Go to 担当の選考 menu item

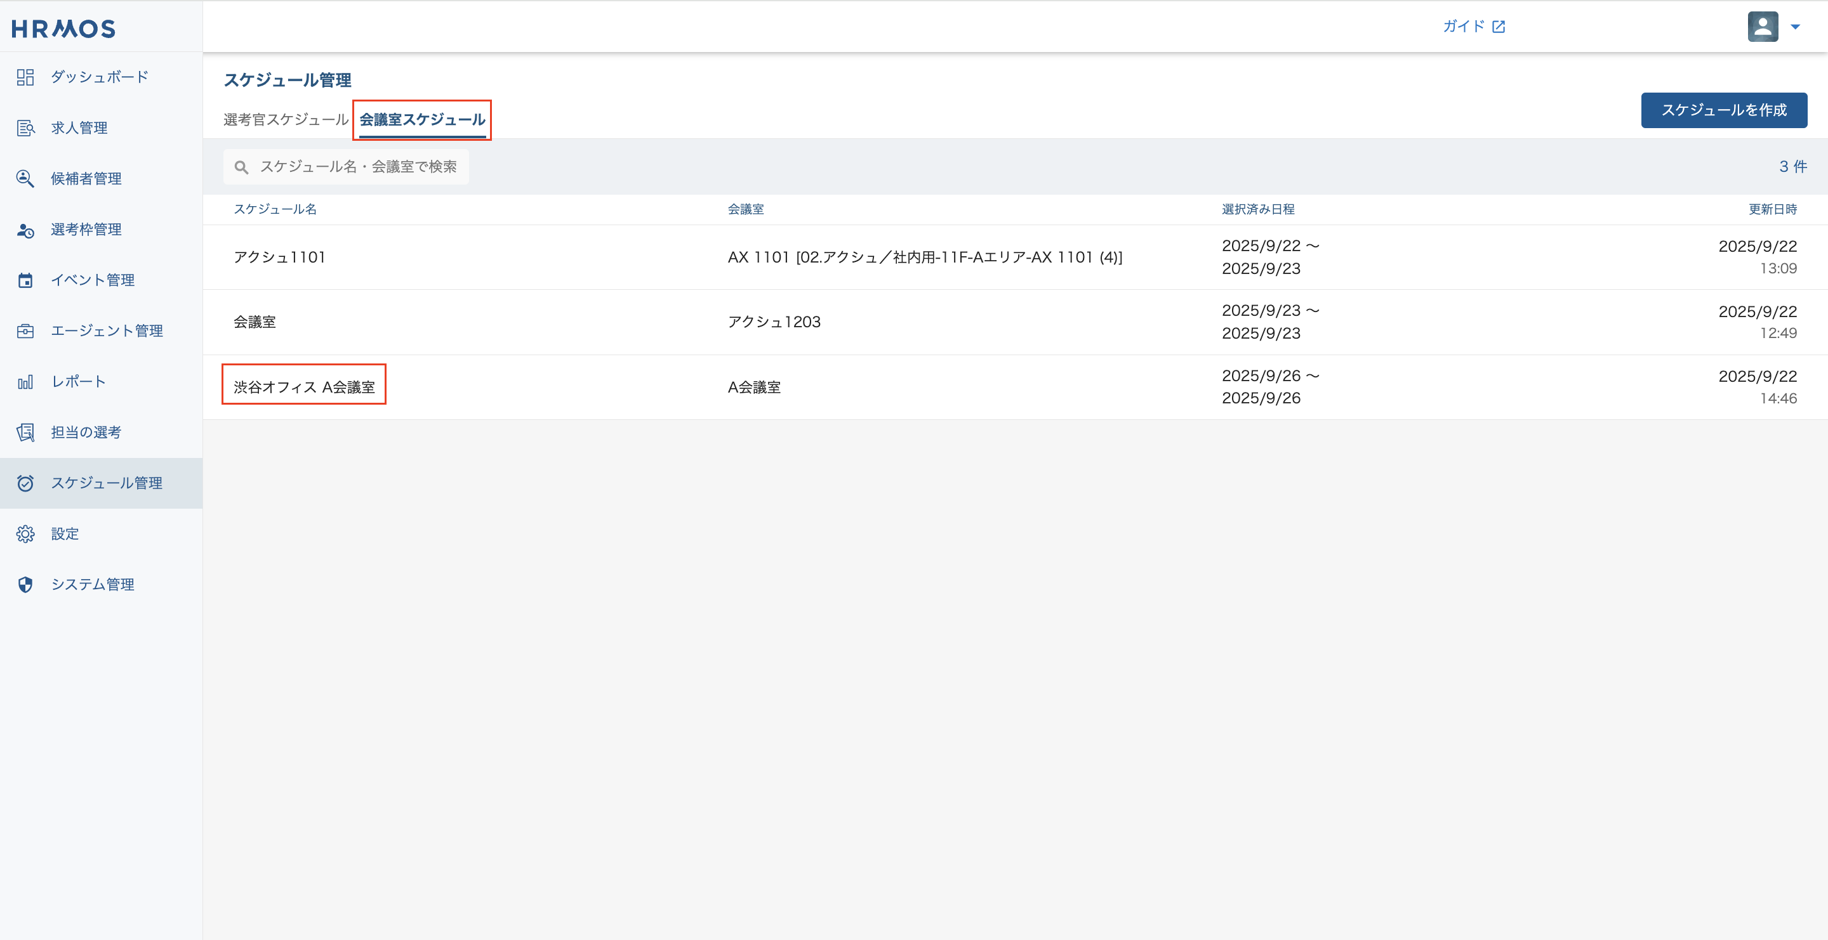pyautogui.click(x=86, y=433)
